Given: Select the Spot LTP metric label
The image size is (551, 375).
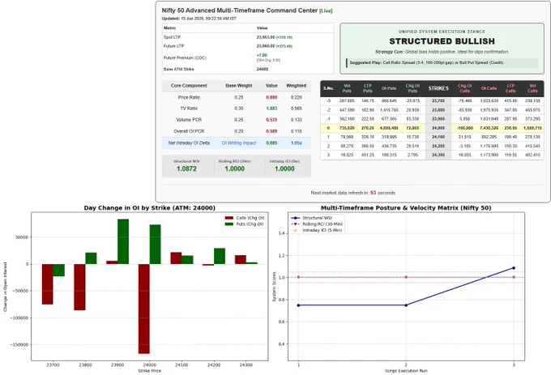Looking at the screenshot, I should (172, 37).
